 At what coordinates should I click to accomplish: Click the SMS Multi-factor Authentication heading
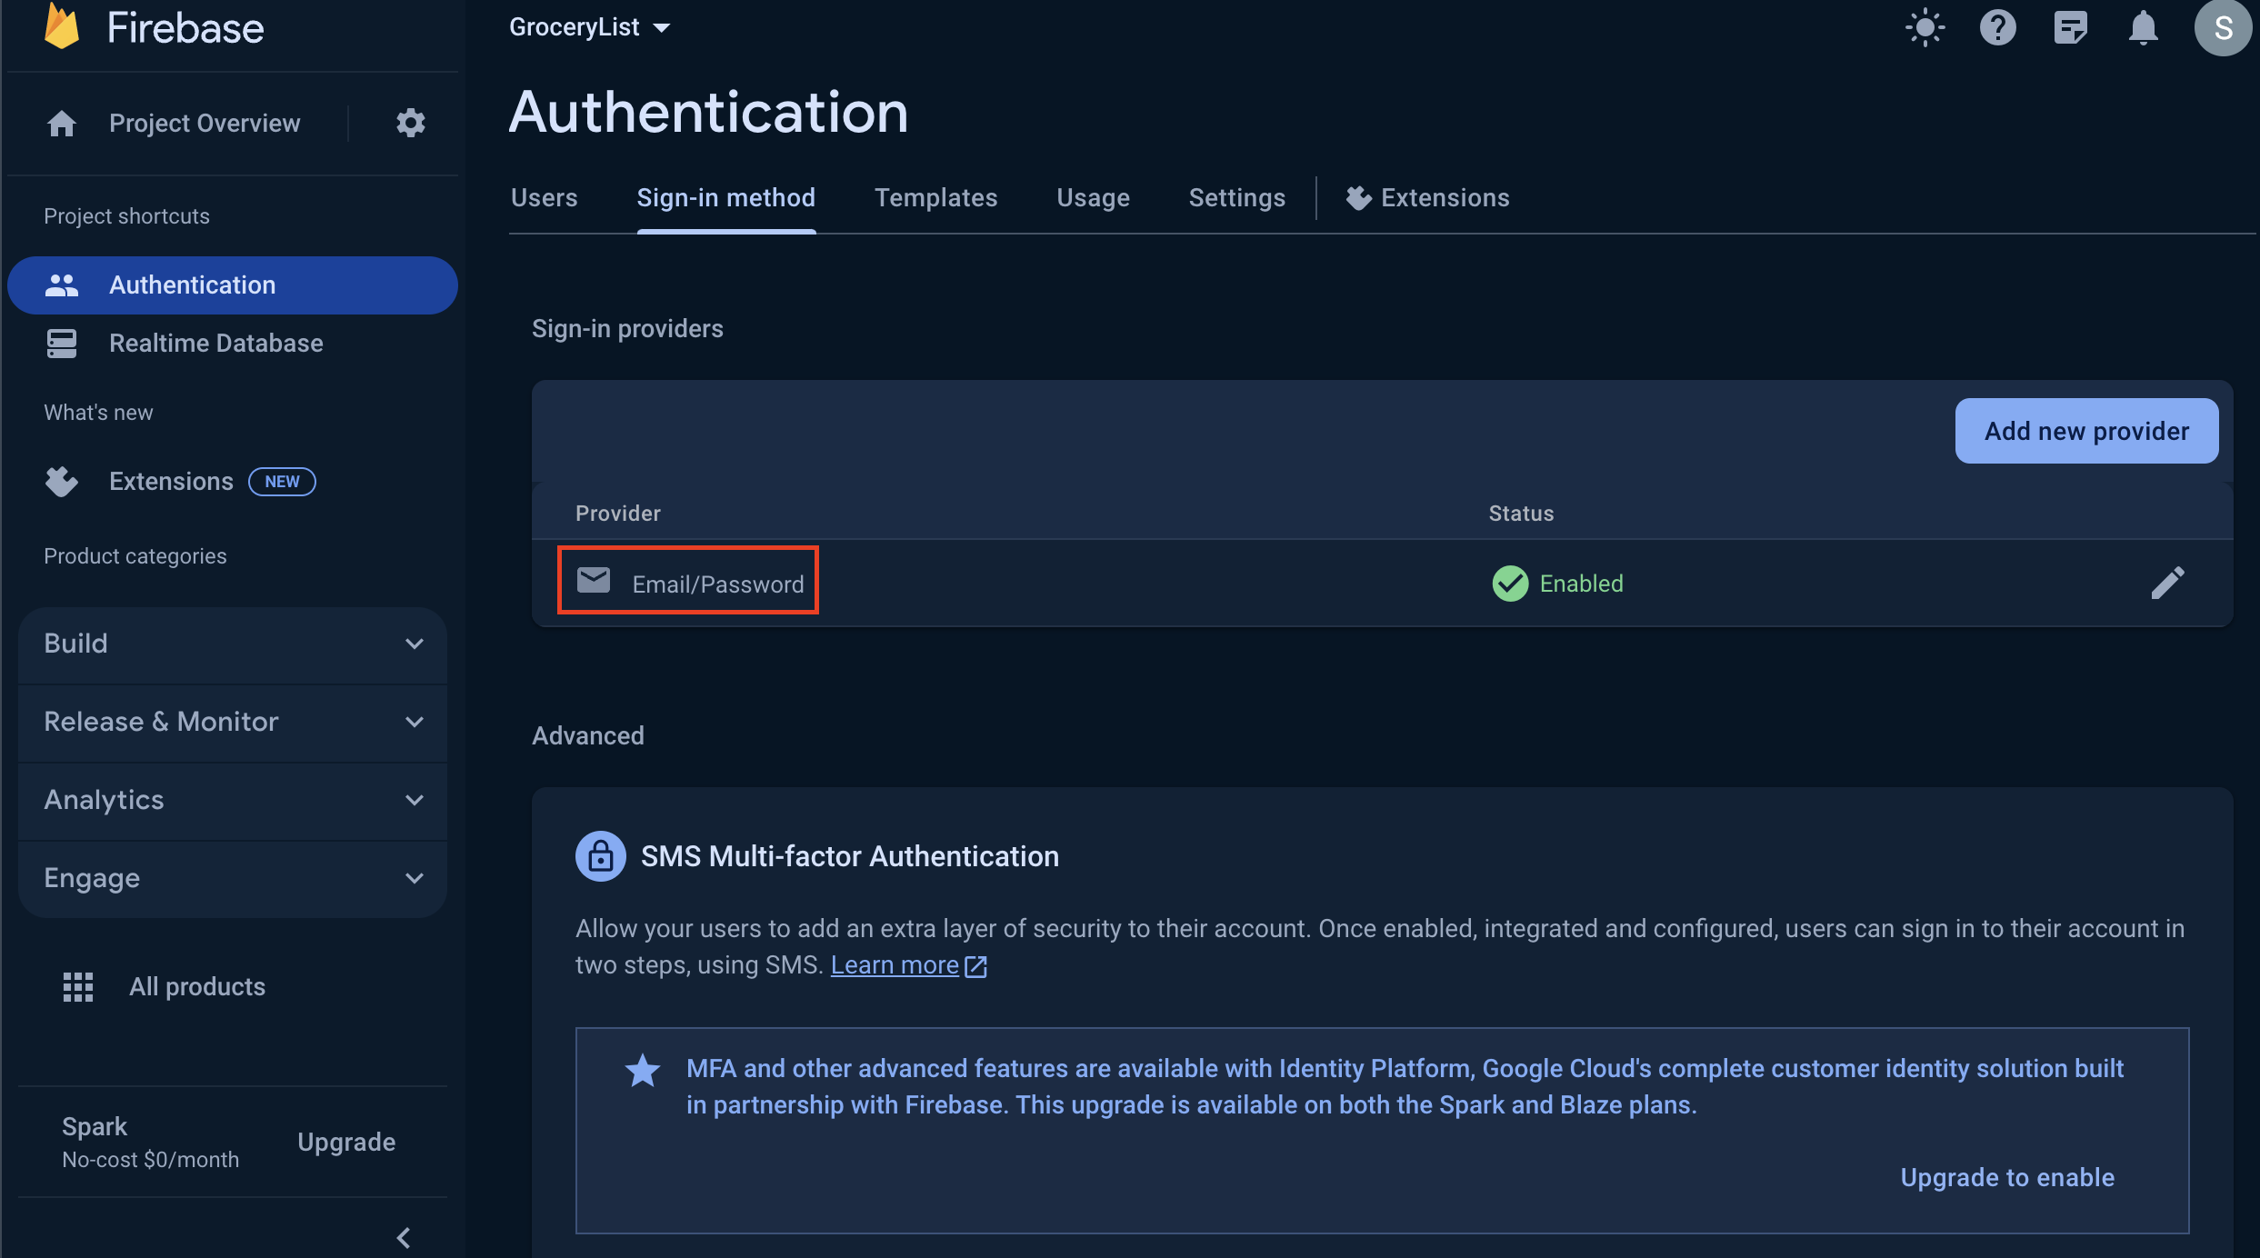tap(850, 856)
